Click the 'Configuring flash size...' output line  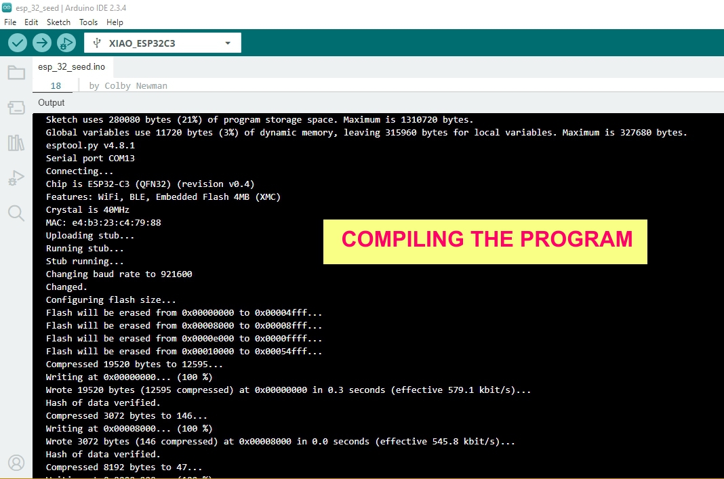click(110, 300)
